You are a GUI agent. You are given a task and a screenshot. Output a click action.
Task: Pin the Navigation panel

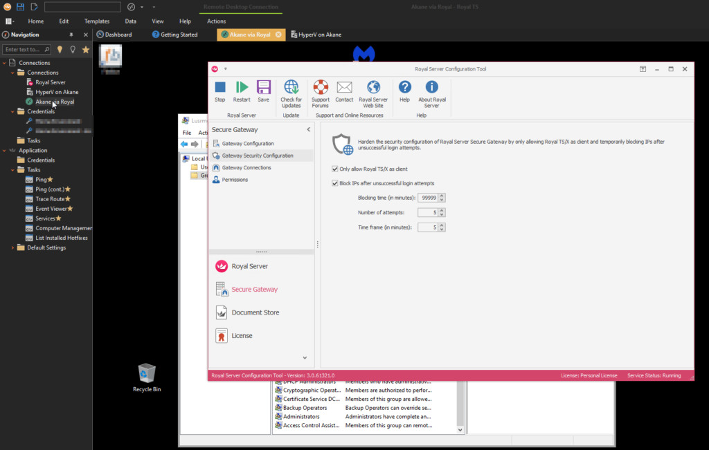pyautogui.click(x=71, y=35)
